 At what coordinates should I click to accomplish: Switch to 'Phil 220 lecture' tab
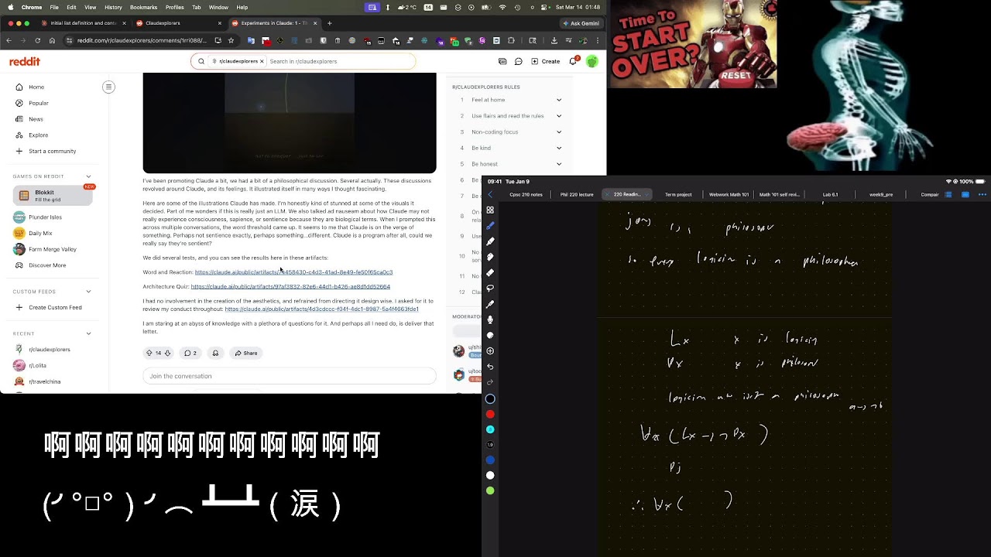tap(577, 195)
